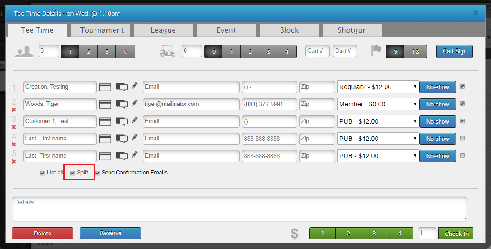Uncheck the Split checkbox
This screenshot has height=249, width=491.
(x=73, y=173)
